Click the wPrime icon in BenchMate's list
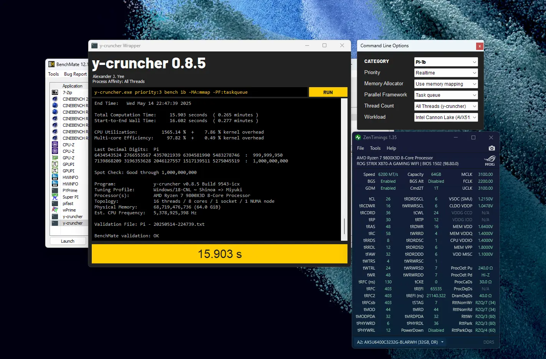Image resolution: width=546 pixels, height=359 pixels. (55, 210)
